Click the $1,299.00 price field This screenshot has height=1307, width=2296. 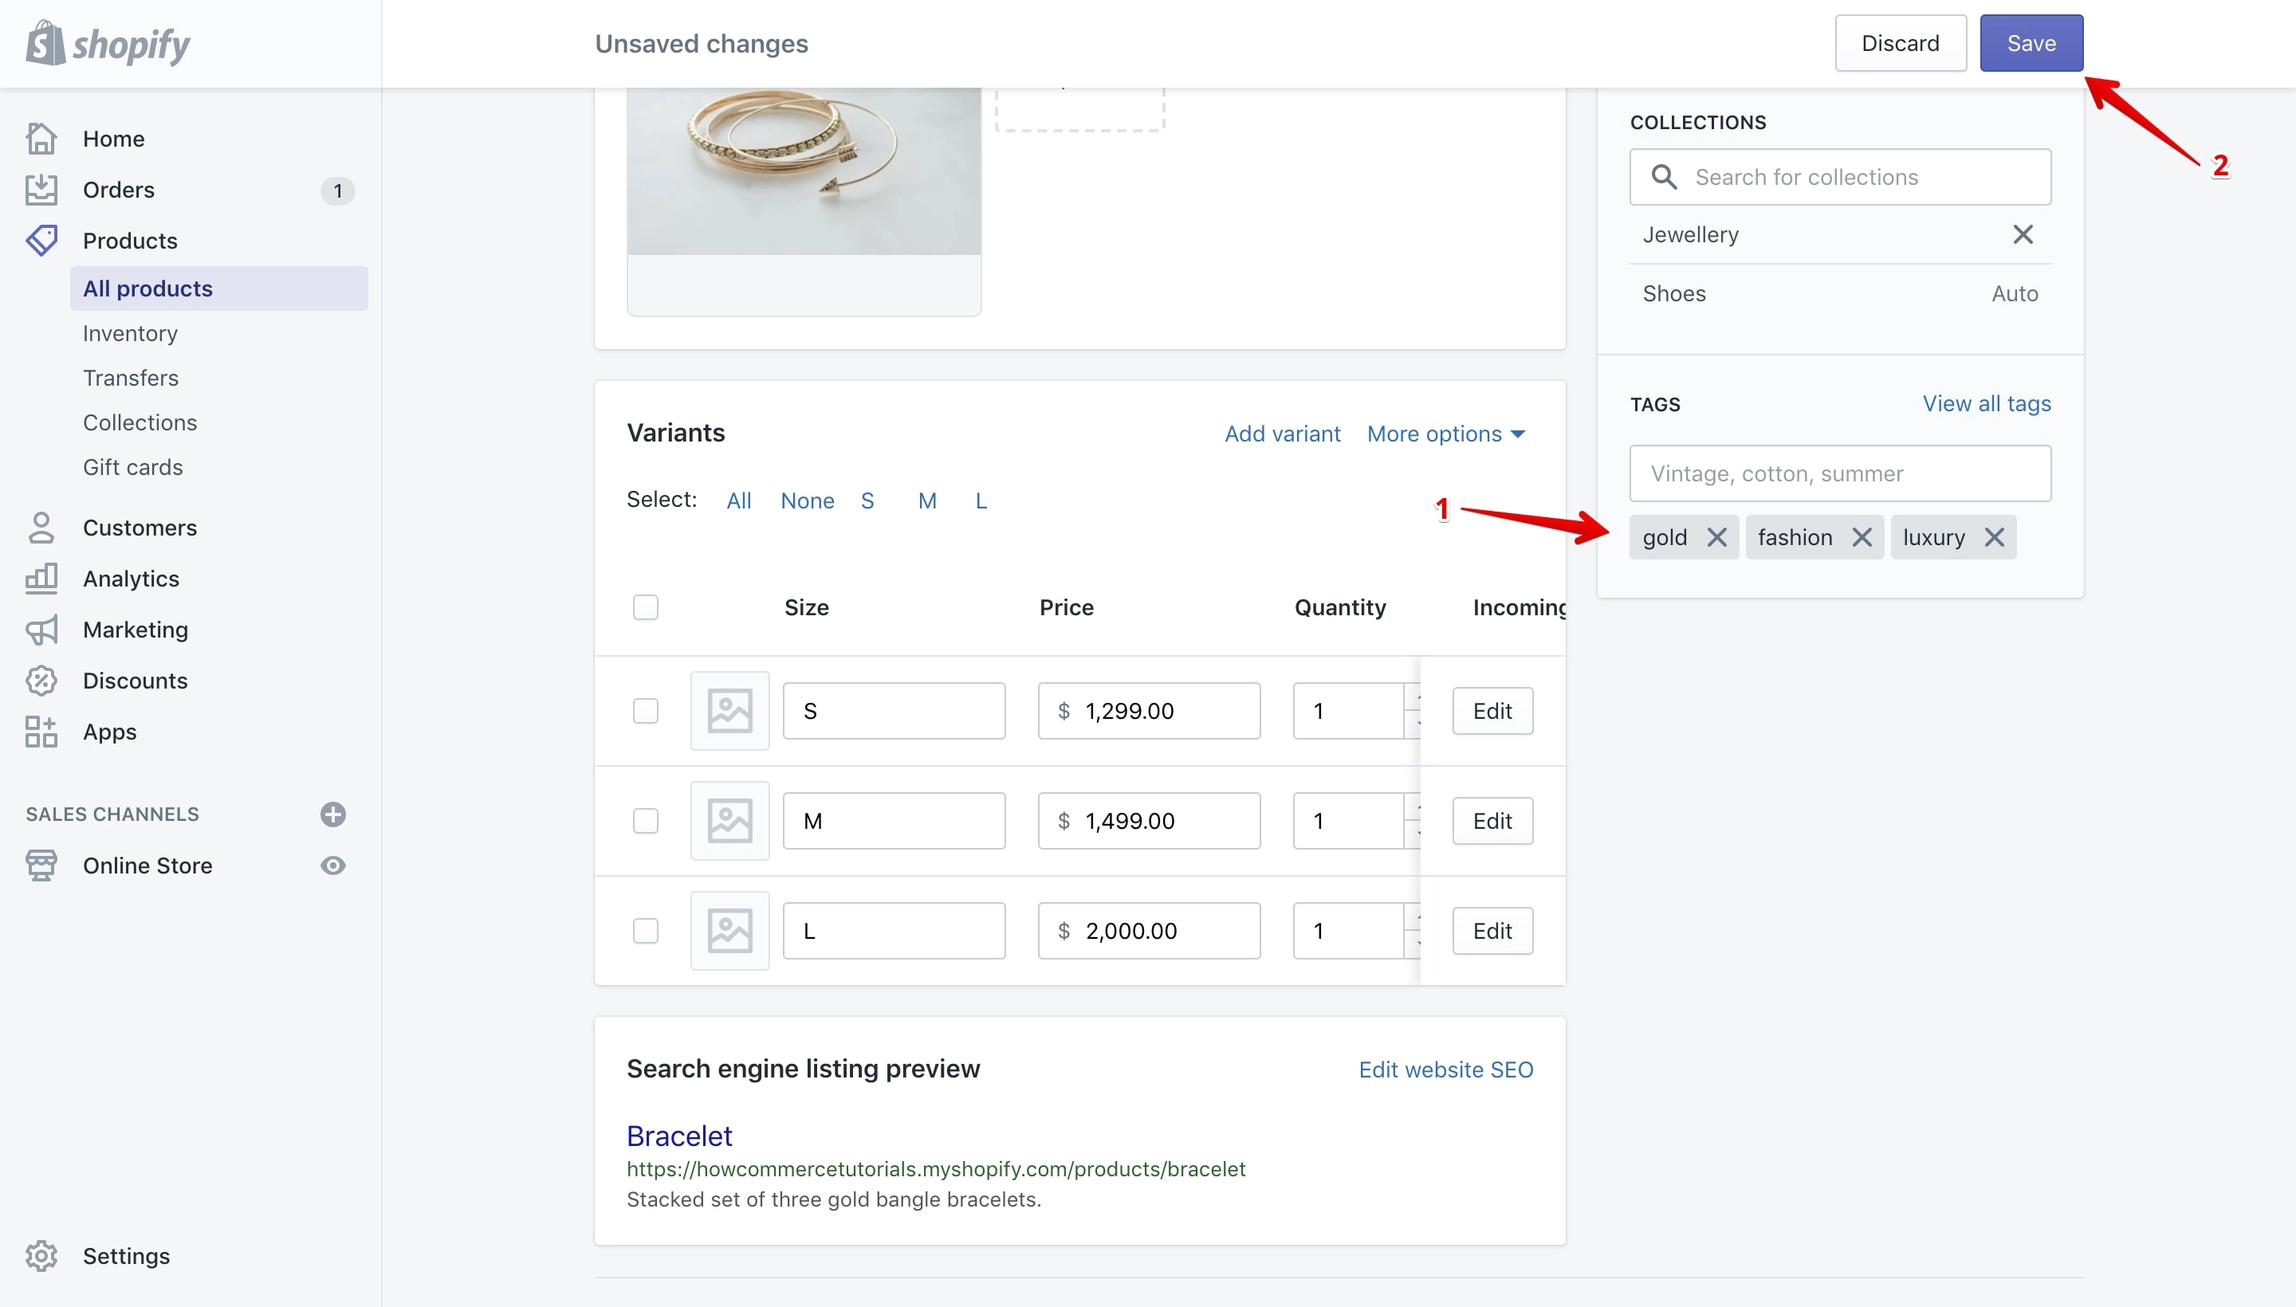[1149, 711]
